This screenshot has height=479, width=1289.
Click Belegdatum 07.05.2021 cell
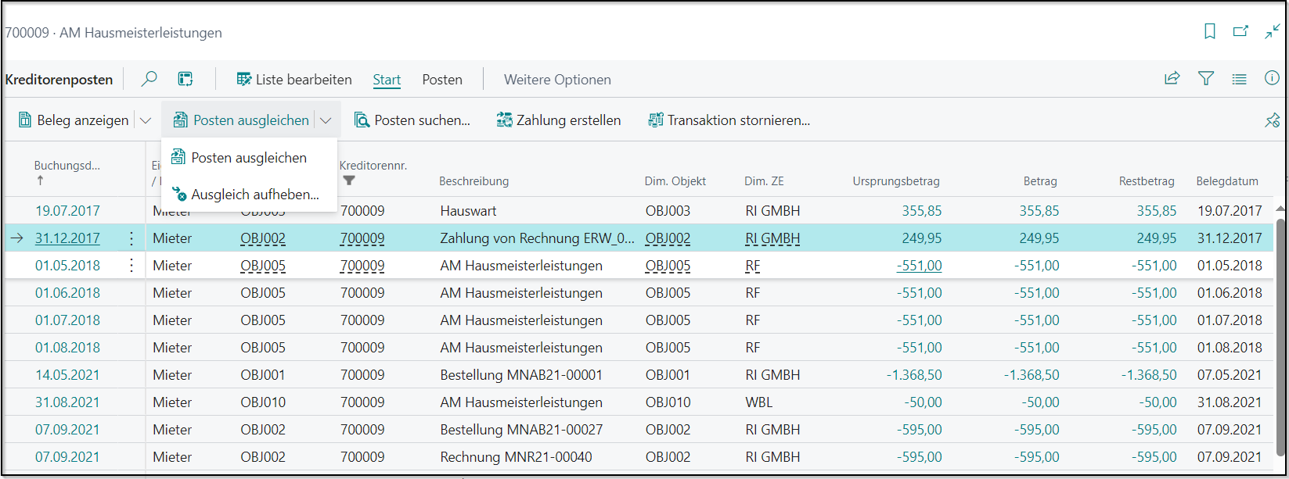click(1230, 375)
